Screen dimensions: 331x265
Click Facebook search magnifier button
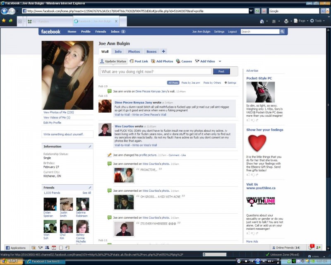click(282, 31)
